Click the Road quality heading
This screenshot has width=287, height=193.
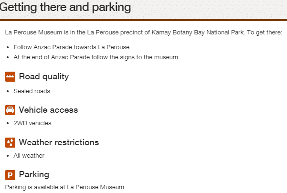pos(44,76)
